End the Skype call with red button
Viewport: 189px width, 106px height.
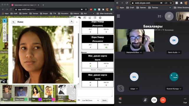click(163, 100)
